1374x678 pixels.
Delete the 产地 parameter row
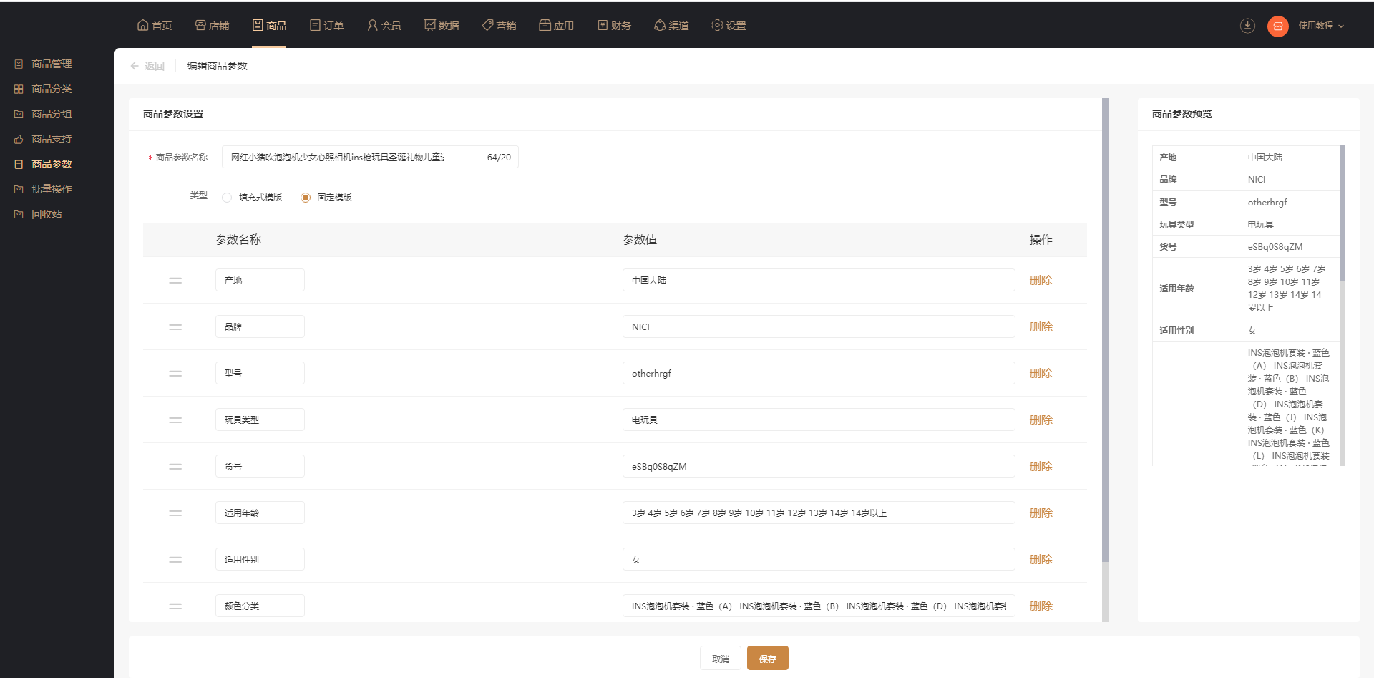tap(1041, 280)
